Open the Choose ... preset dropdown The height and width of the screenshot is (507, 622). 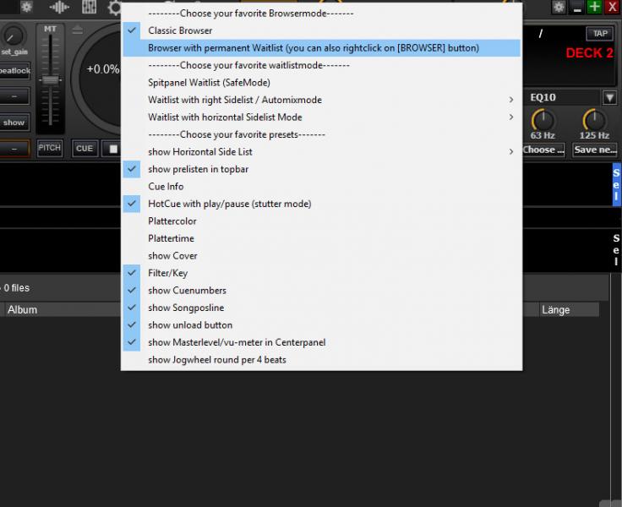point(543,150)
